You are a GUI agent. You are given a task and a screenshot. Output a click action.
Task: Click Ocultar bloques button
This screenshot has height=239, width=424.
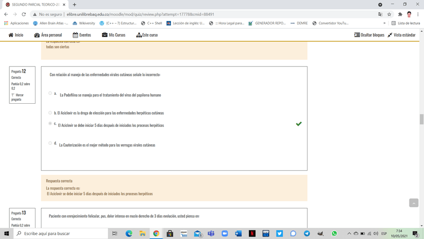(369, 35)
